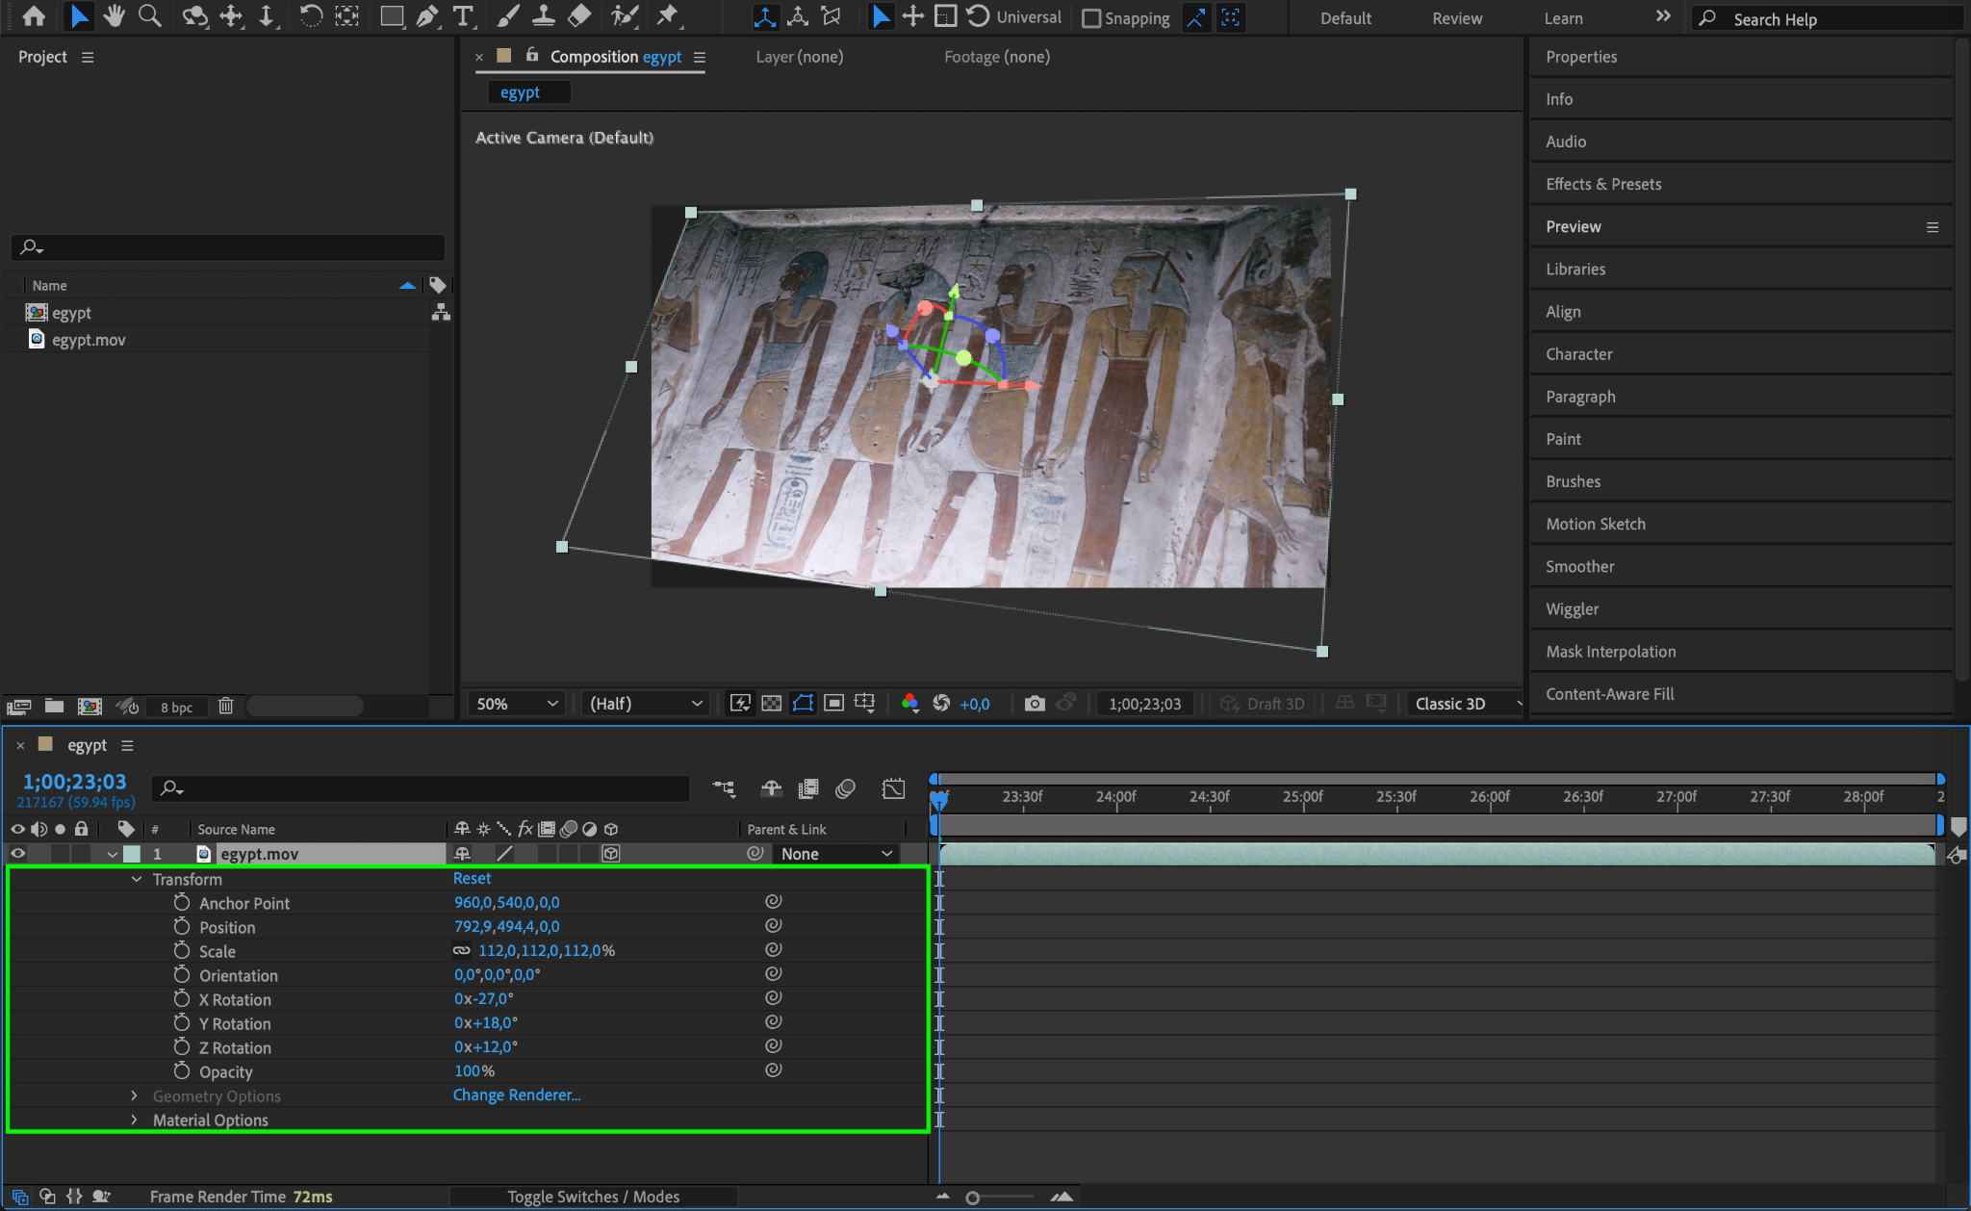
Task: Select the Pen tool
Action: tap(427, 16)
